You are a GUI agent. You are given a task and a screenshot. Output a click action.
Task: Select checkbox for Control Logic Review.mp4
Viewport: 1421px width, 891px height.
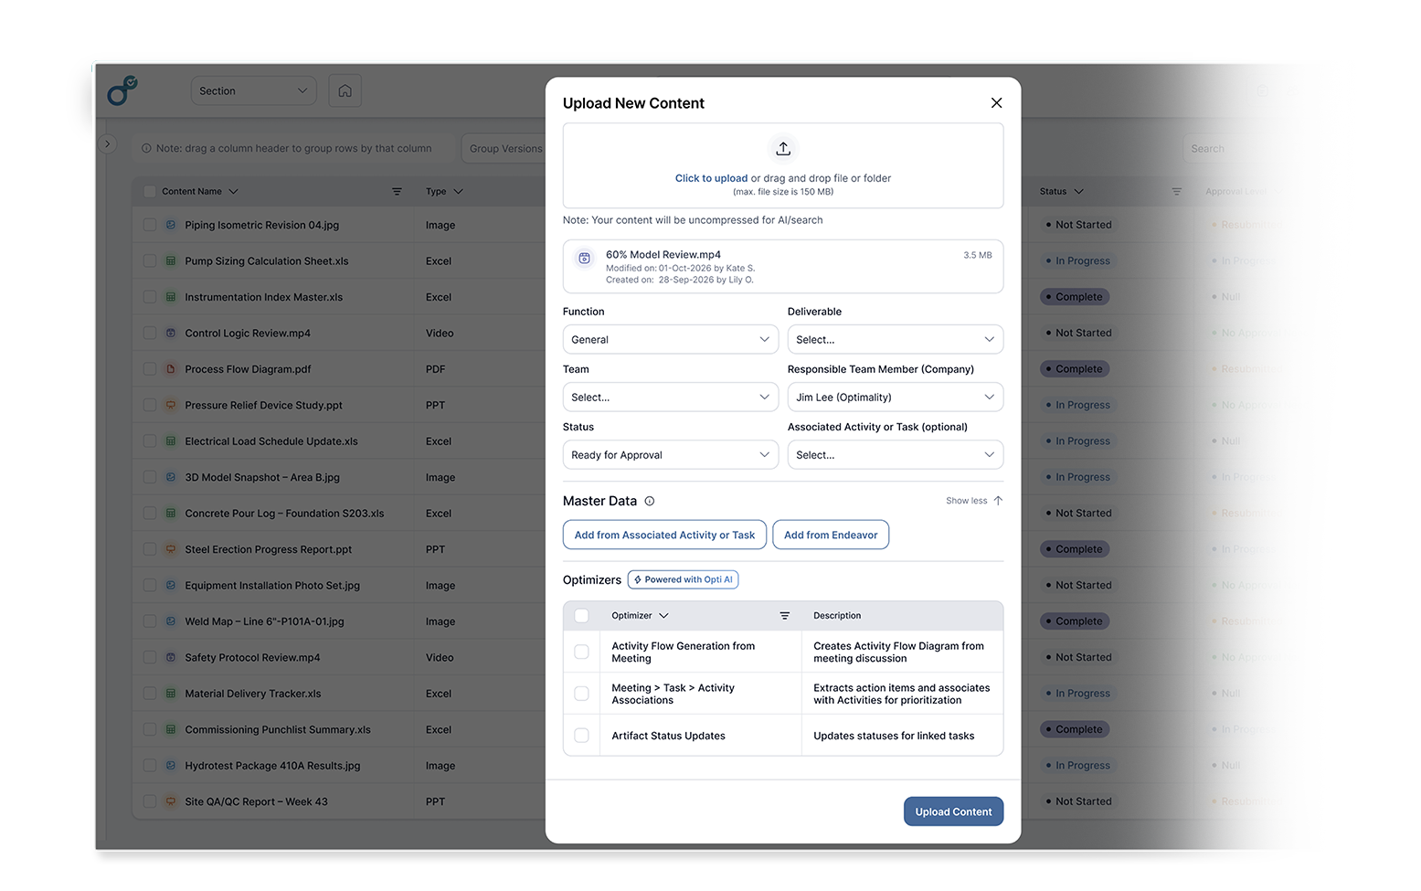point(150,334)
